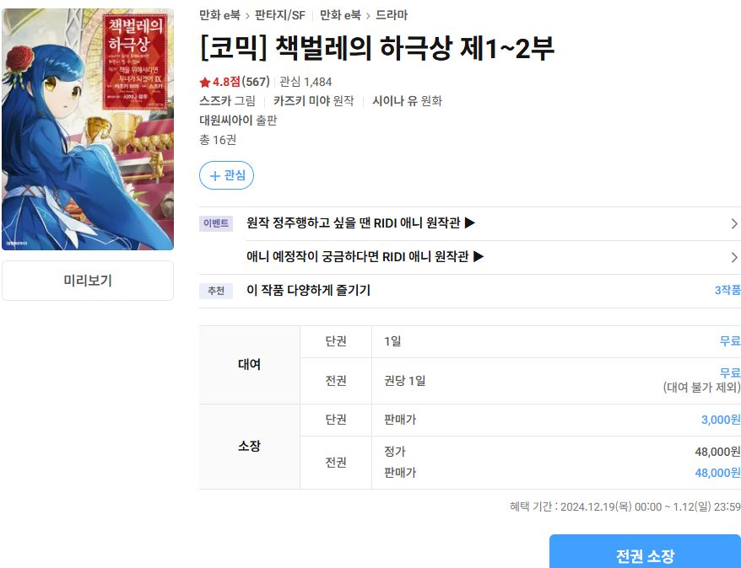
Task: Open author link 스즈카
Action: tap(215, 101)
